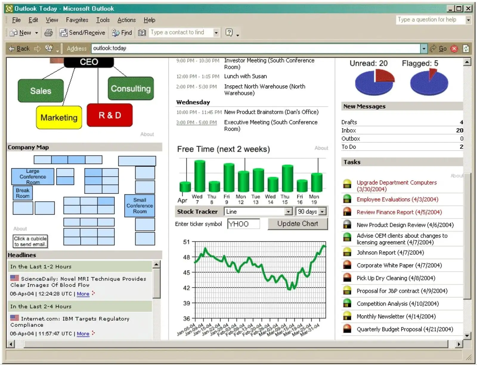The width and height of the screenshot is (477, 365).
Task: Go back using the Back arrow
Action: tap(19, 49)
